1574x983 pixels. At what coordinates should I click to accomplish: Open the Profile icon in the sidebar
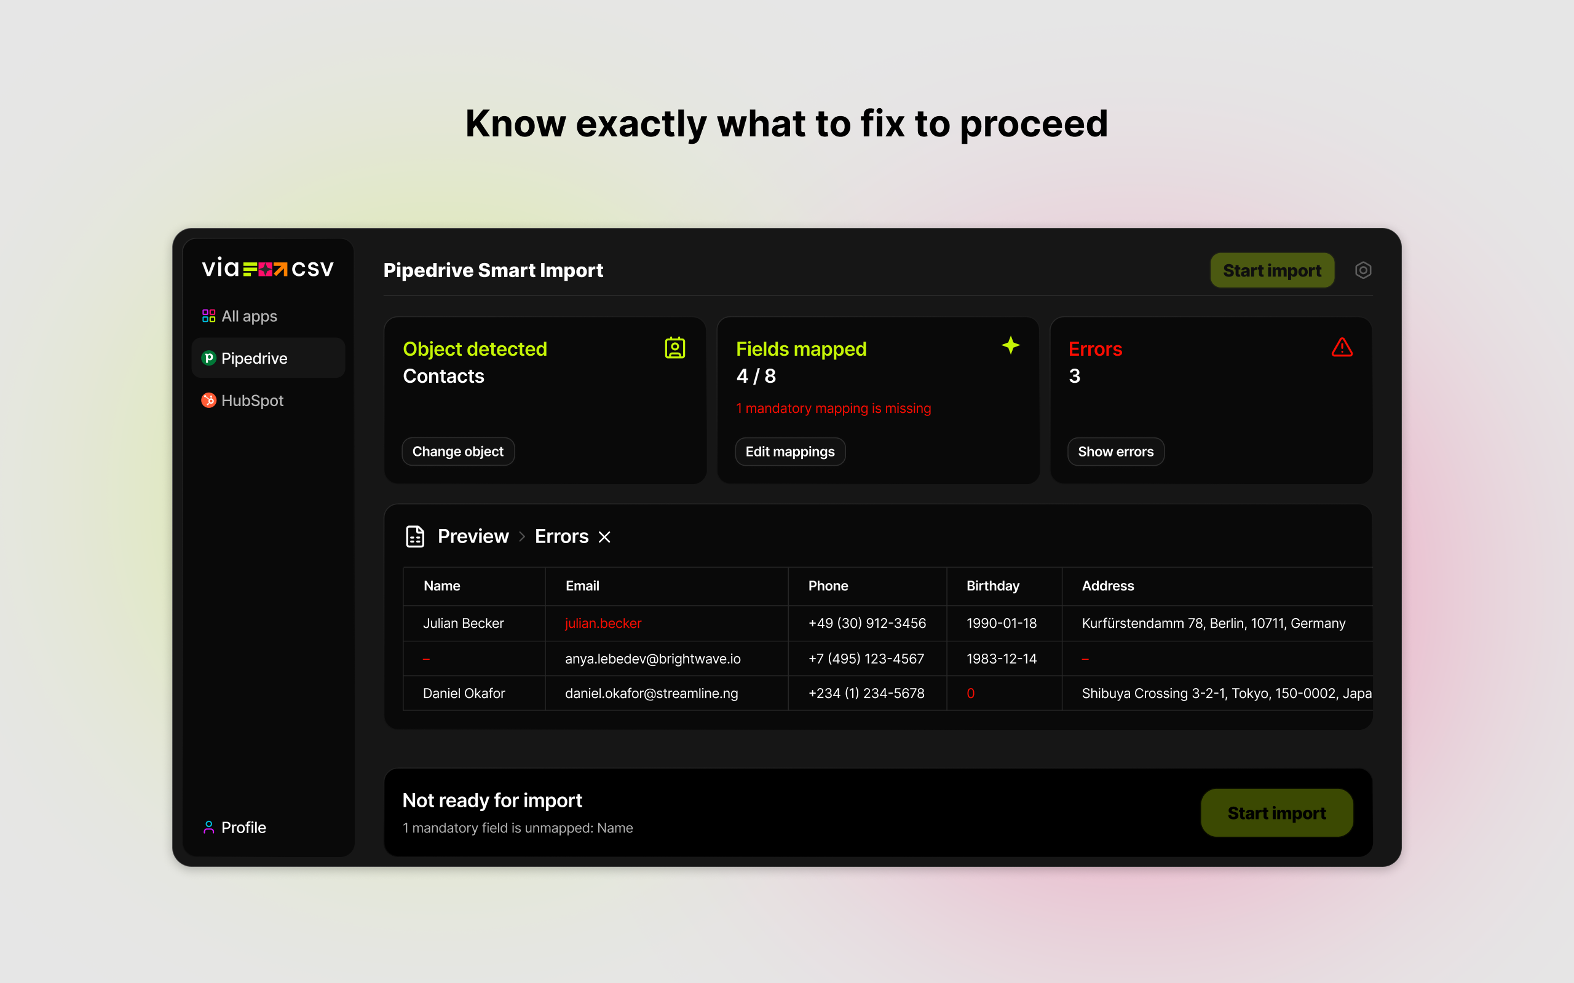[x=208, y=827]
